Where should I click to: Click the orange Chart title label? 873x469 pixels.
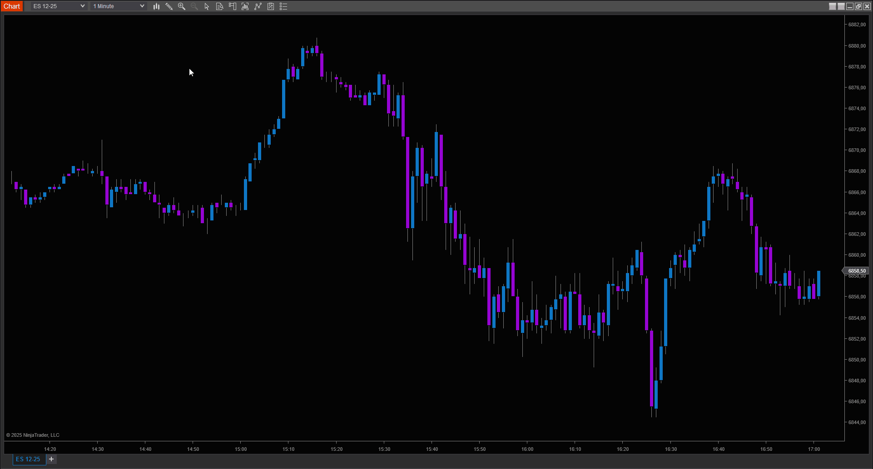click(x=12, y=6)
